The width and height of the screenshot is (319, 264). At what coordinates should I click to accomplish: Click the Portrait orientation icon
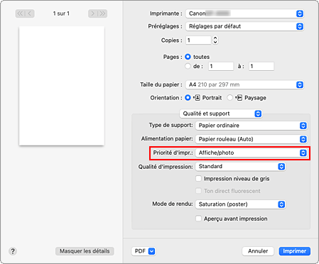197,98
